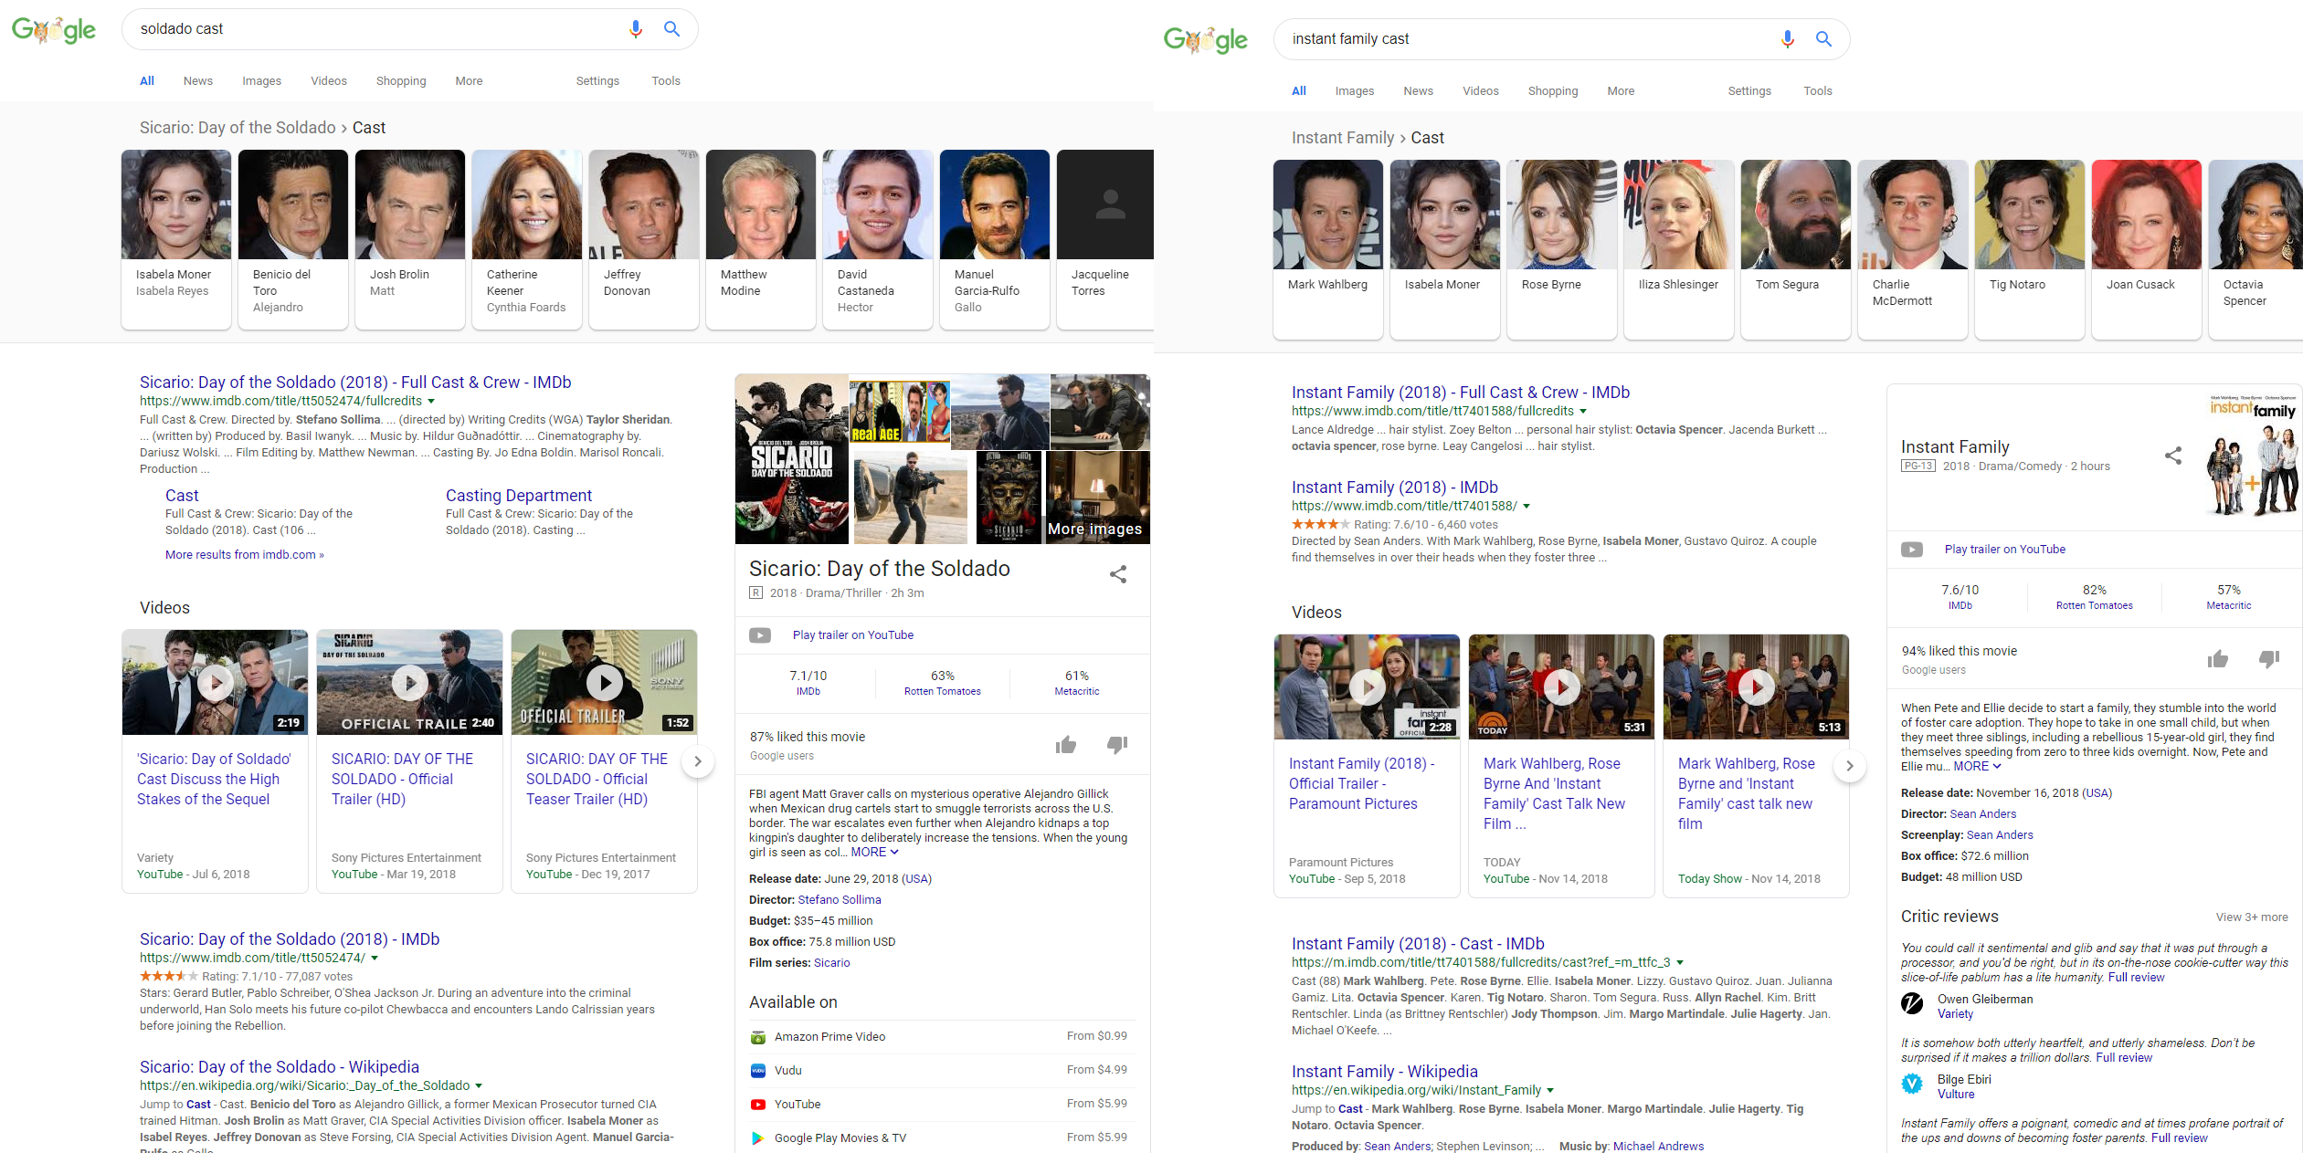This screenshot has height=1153, width=2303.
Task: Open Settings on soldado search
Action: click(x=597, y=81)
